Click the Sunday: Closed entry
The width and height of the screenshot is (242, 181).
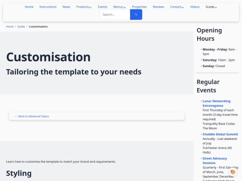(x=214, y=66)
